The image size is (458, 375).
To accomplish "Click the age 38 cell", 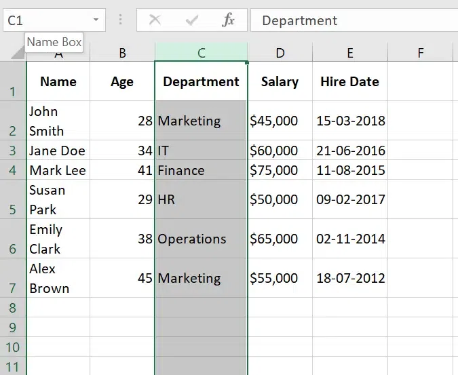I will point(122,239).
